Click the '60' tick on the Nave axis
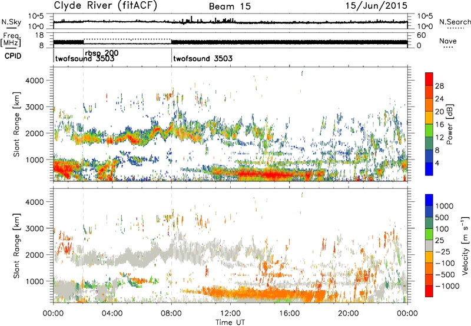Image resolution: width=471 pixels, height=326 pixels. (421, 35)
